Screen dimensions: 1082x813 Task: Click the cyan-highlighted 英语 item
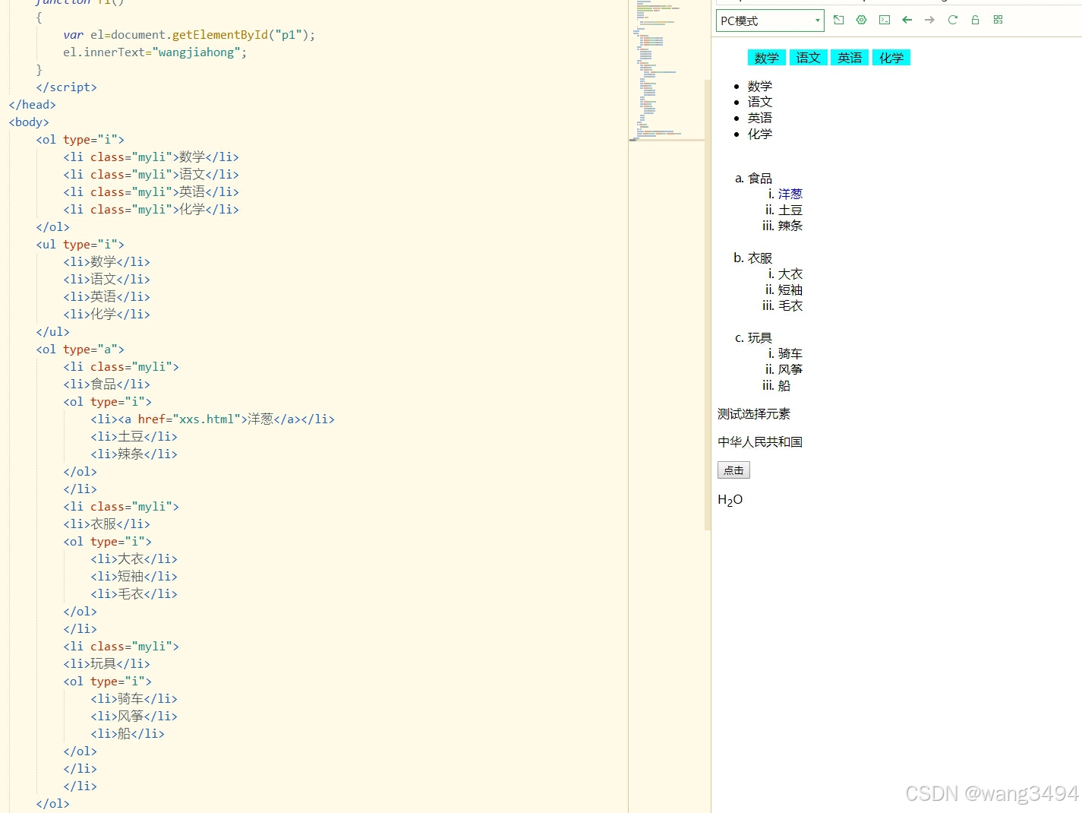[x=850, y=58]
